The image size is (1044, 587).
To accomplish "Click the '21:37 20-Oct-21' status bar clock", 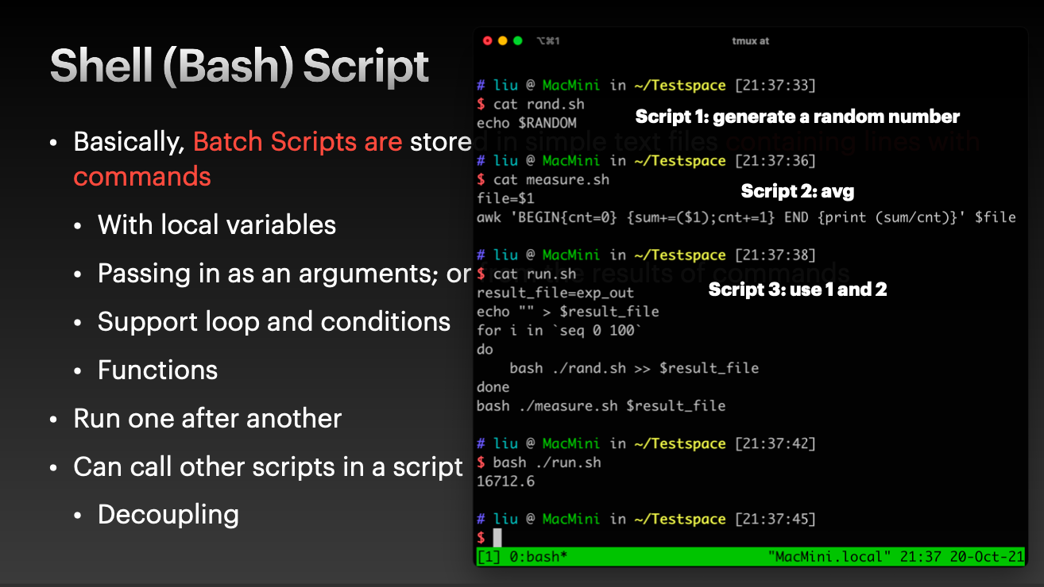I will 962,557.
